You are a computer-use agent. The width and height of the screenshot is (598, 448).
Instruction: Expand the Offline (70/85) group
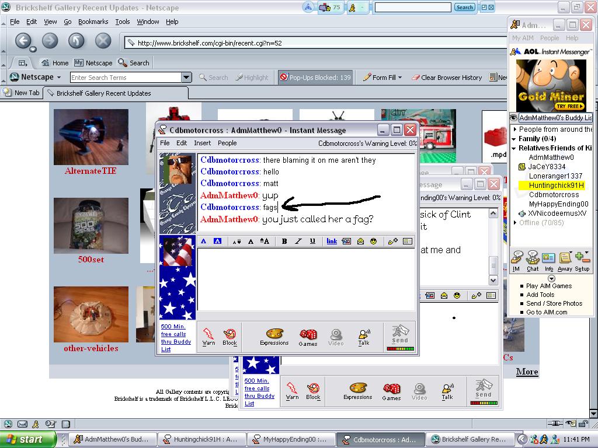[x=515, y=222]
